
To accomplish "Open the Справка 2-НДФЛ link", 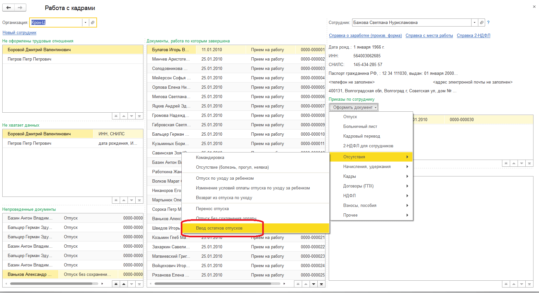I will point(473,35).
